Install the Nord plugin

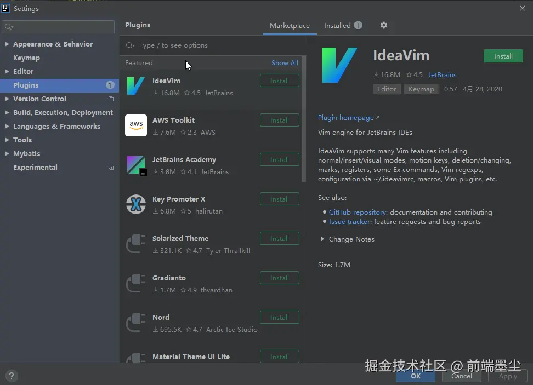click(280, 317)
